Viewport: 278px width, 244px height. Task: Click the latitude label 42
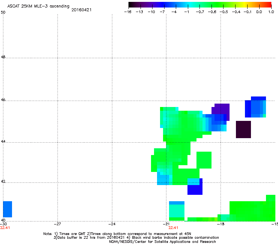tap(3, 182)
